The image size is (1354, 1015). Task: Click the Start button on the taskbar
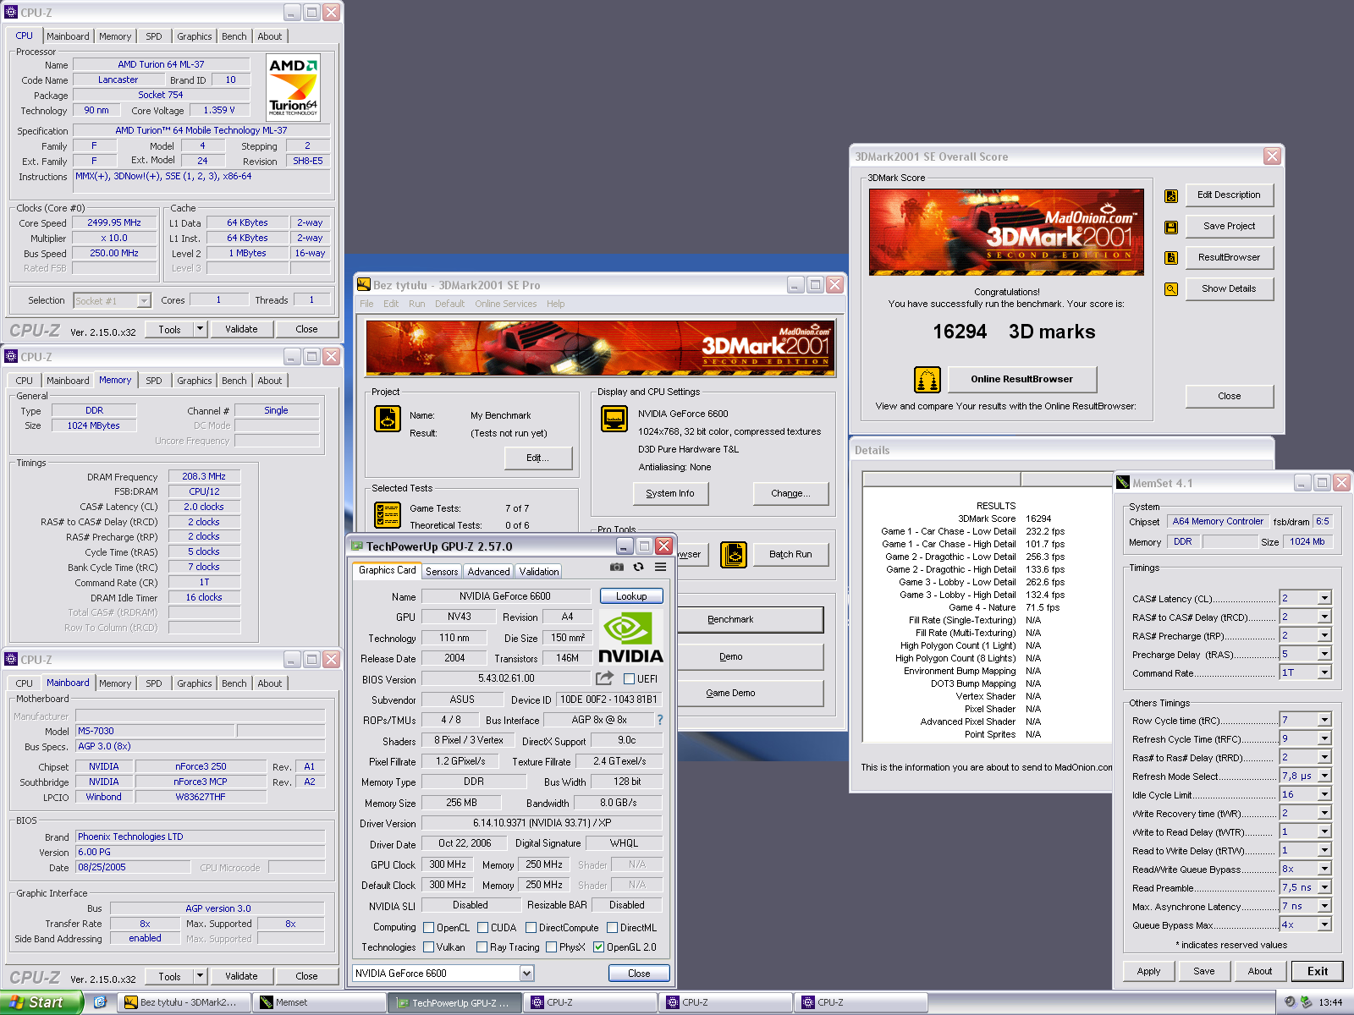41,1002
